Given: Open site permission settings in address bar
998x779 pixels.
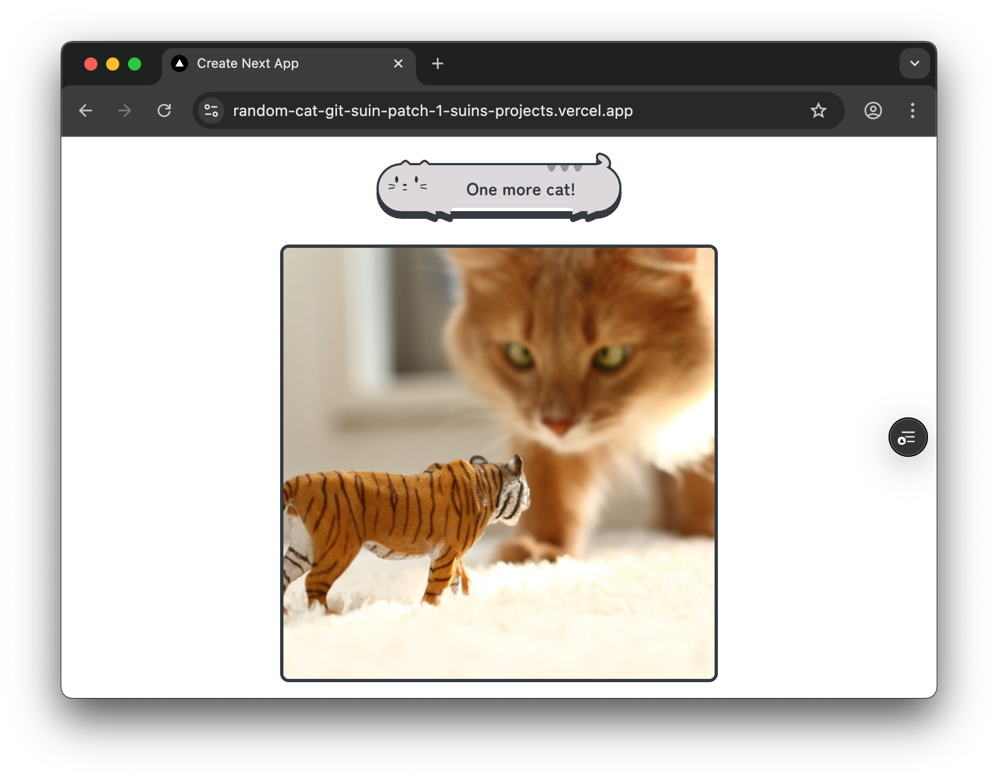Looking at the screenshot, I should click(211, 111).
